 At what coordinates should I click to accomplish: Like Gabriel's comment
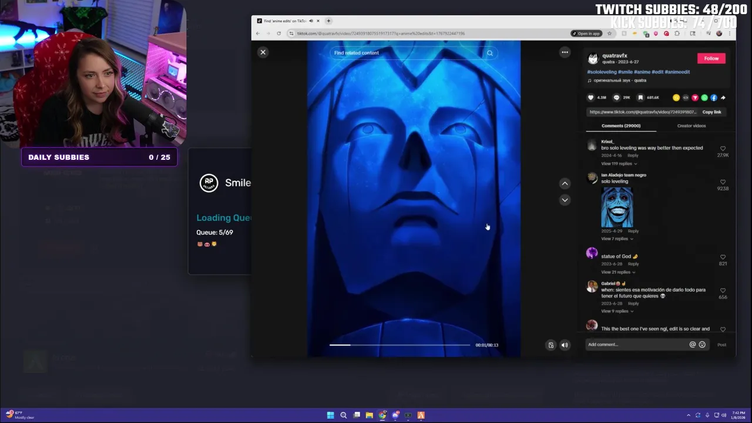(723, 290)
